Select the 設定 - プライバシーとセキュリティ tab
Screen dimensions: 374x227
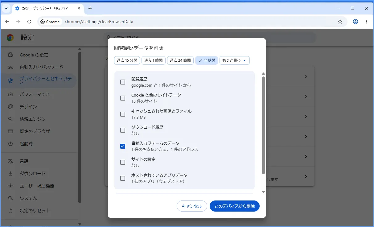coord(48,8)
